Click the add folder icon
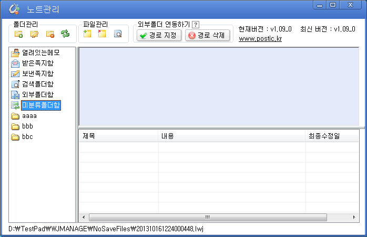 click(18, 34)
